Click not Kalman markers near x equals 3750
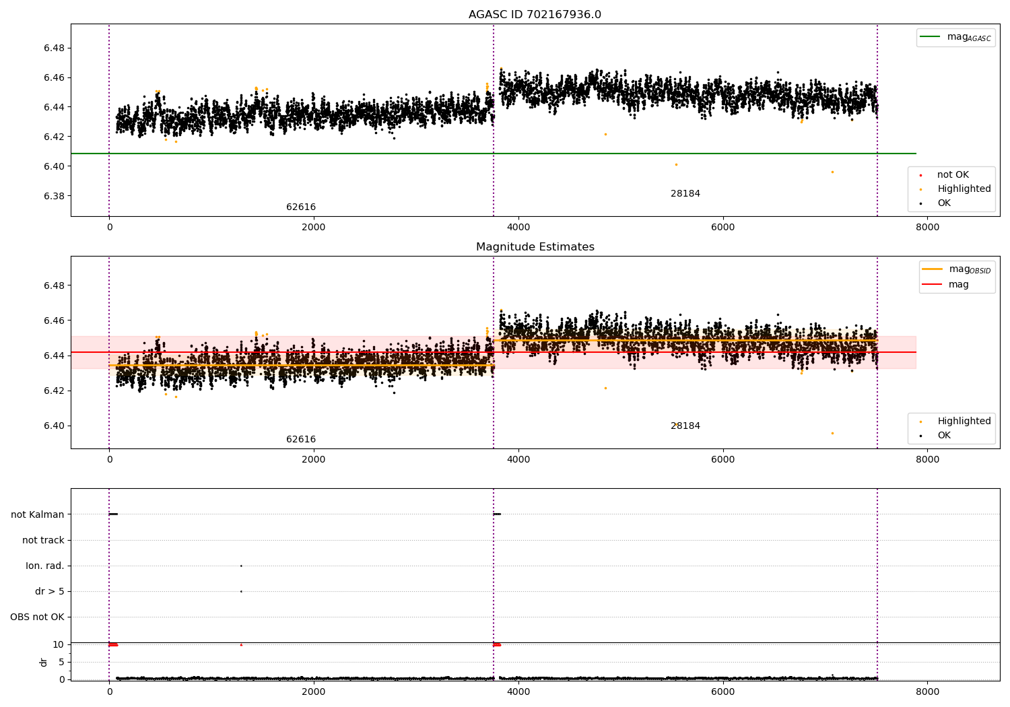Viewport: 1010px width, 707px height. [497, 514]
